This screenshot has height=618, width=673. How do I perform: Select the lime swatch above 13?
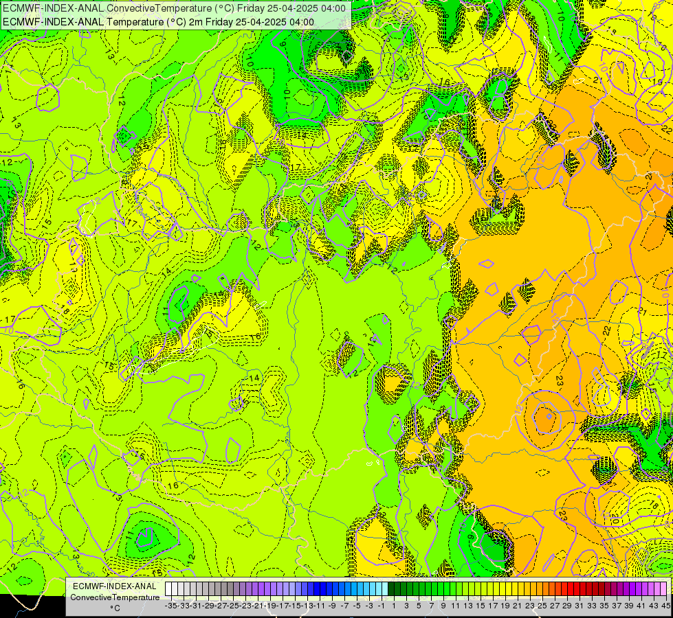coord(465,588)
